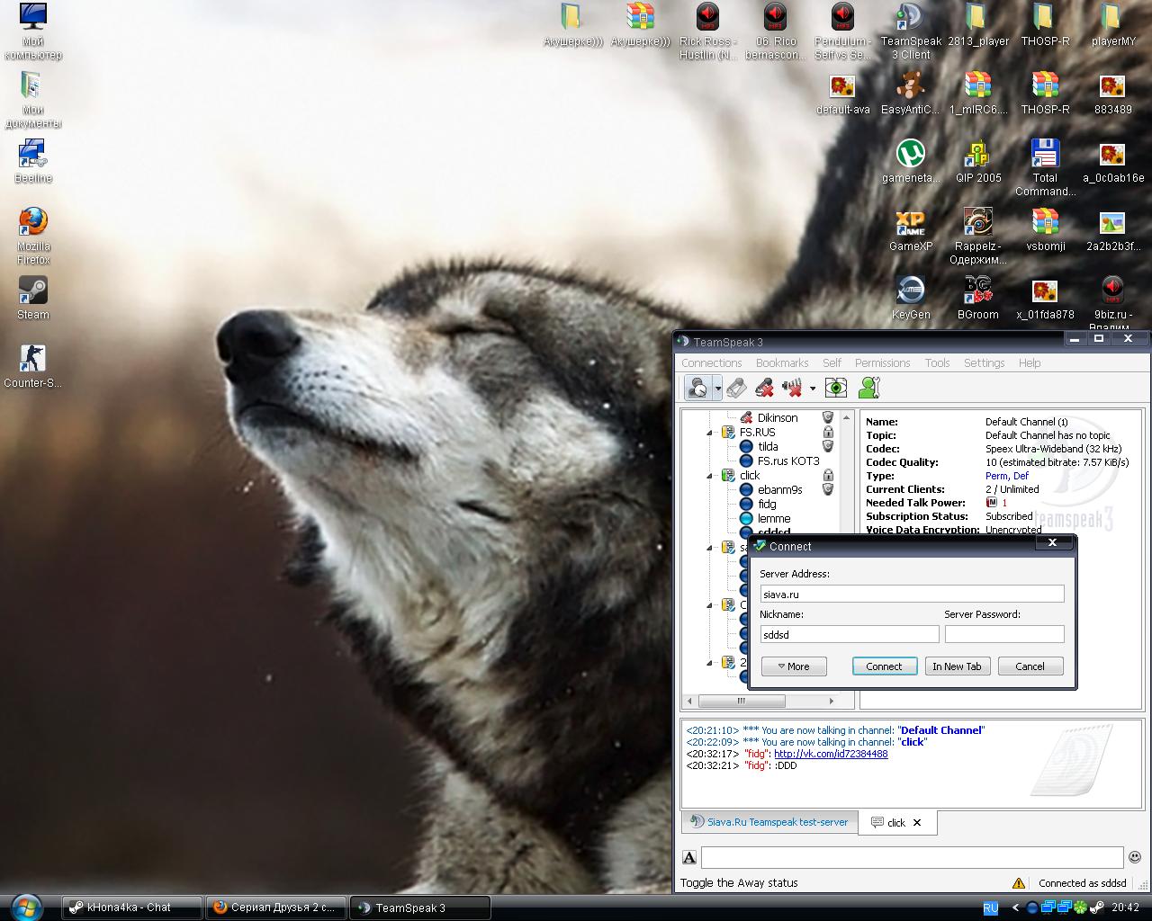Toggle the Away status toolbar icon
The height and width of the screenshot is (921, 1152).
tap(697, 388)
